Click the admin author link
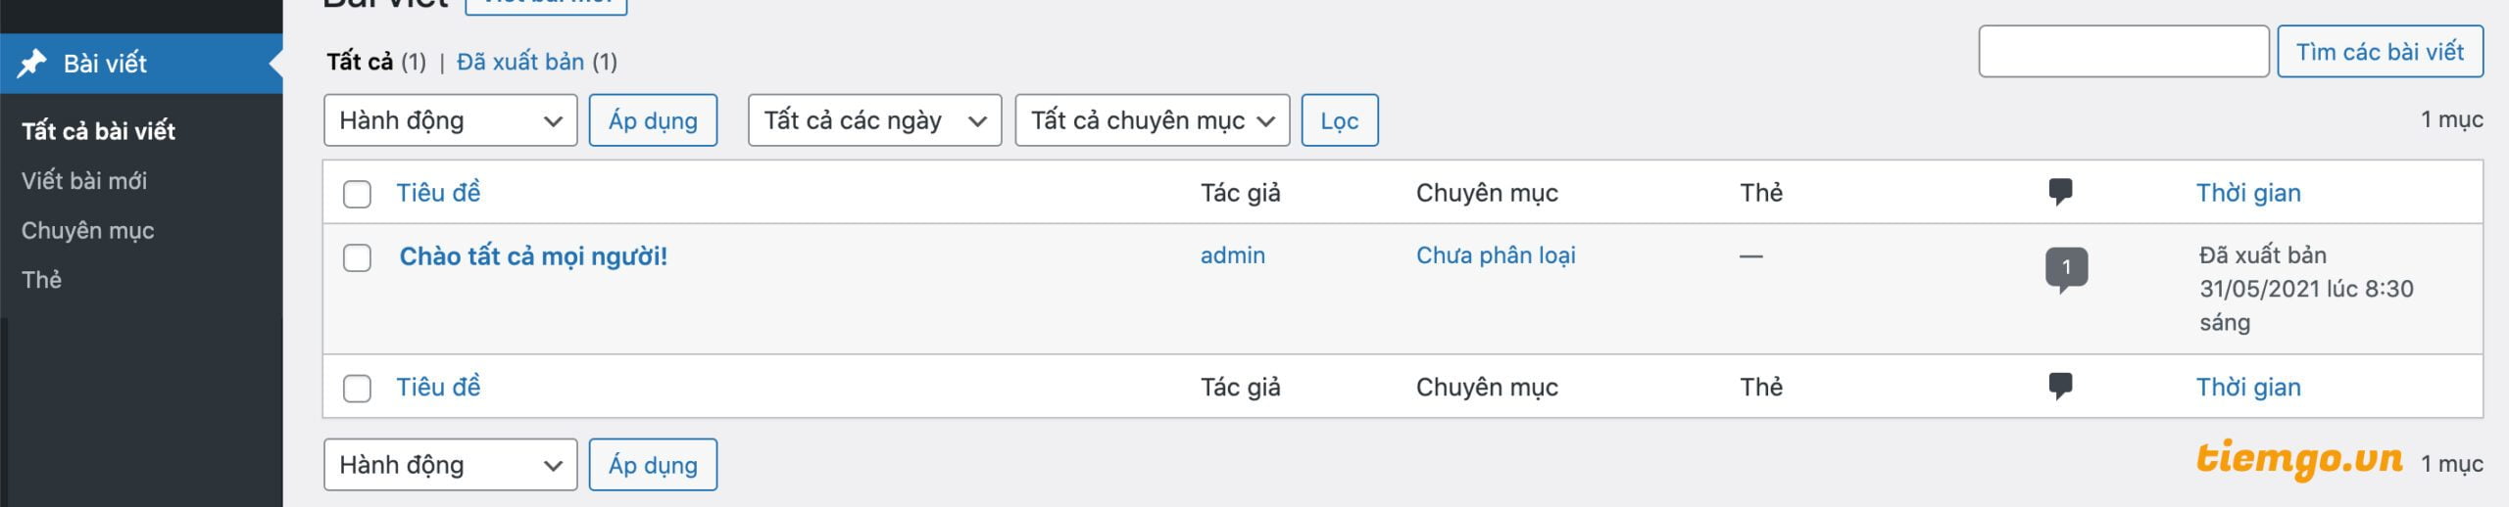 point(1232,255)
